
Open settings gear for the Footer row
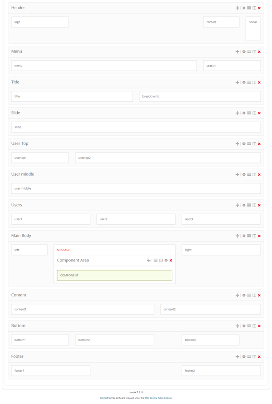[244, 357]
